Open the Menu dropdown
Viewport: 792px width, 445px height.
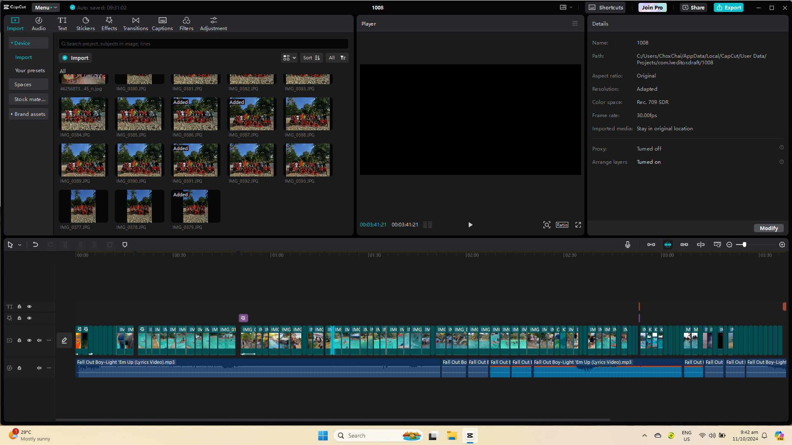tap(46, 7)
